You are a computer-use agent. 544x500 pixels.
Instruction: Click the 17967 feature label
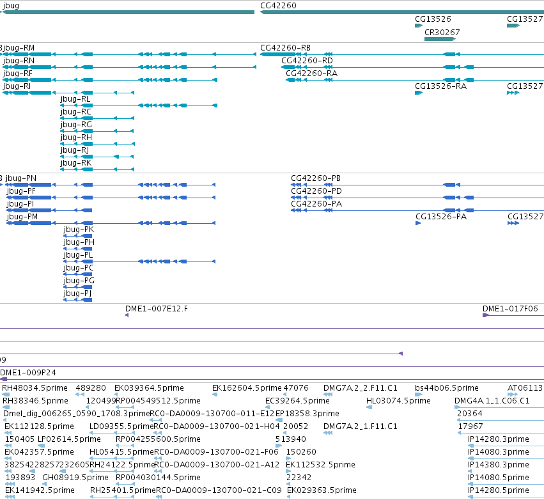pyautogui.click(x=470, y=426)
